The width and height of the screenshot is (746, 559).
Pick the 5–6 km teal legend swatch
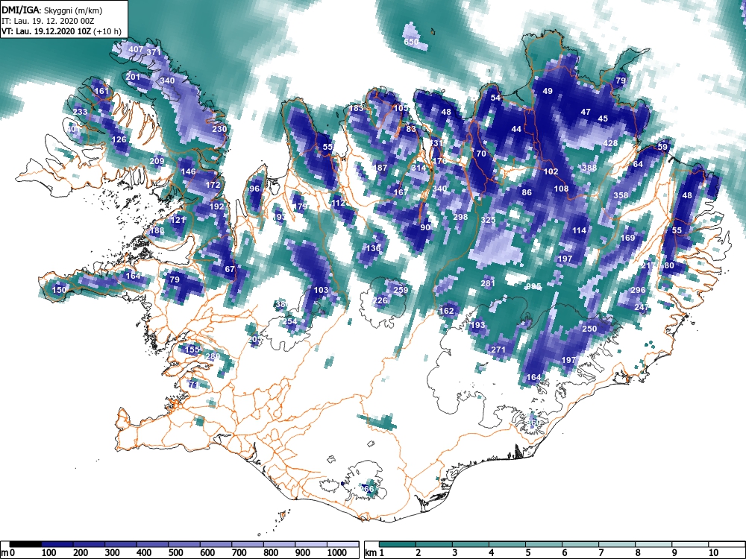[544, 544]
